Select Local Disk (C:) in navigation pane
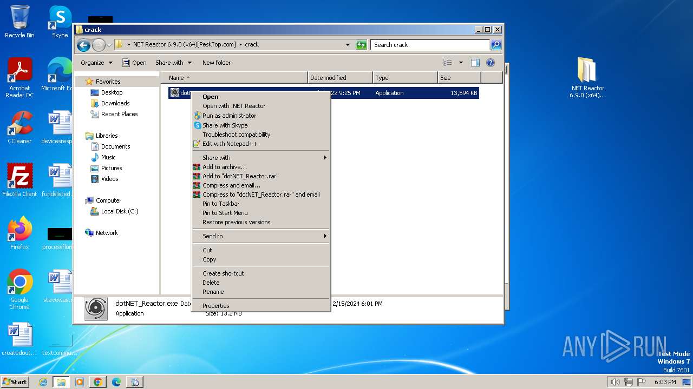693x389 pixels. point(120,211)
